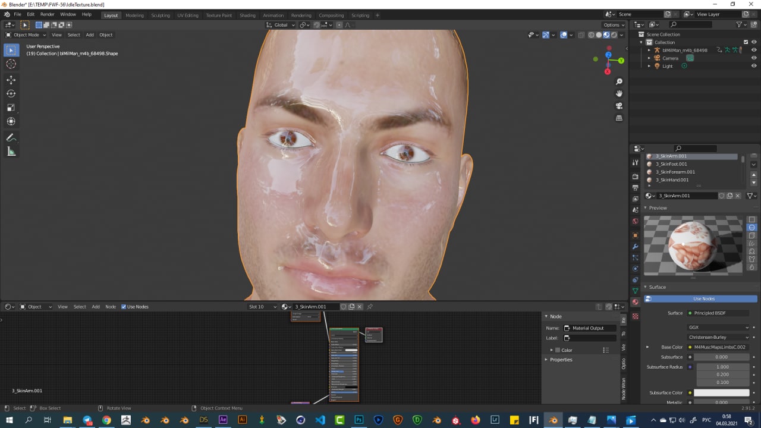Open the Object Data properties tab
The image size is (761, 428).
pos(635,291)
